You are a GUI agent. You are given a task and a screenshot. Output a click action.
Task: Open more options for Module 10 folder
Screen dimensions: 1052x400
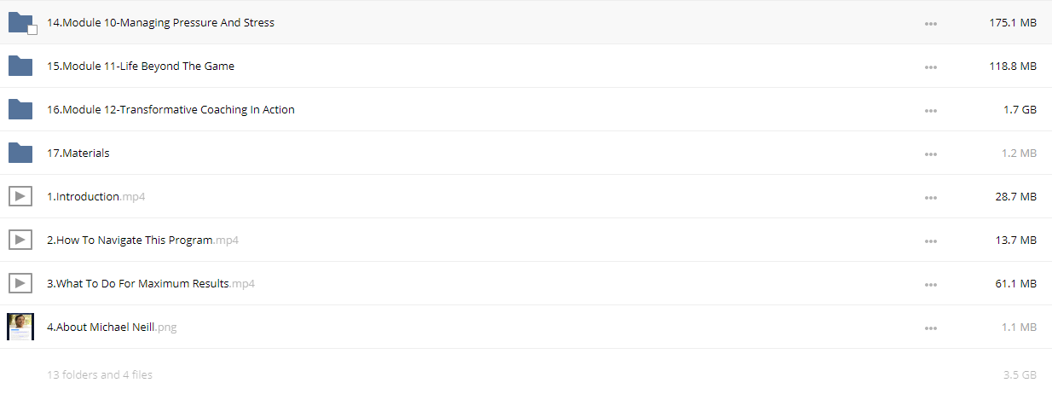tap(931, 24)
